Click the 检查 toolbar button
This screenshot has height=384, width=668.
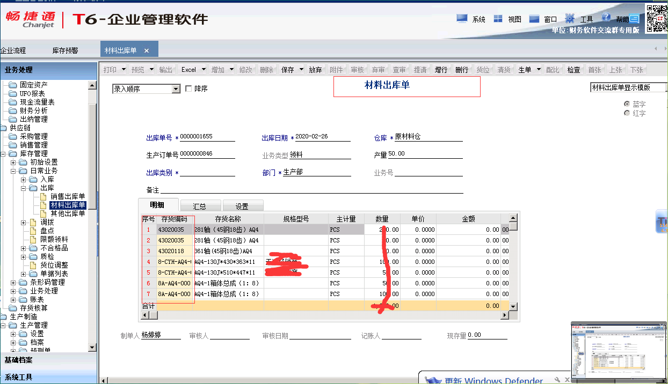coord(573,70)
